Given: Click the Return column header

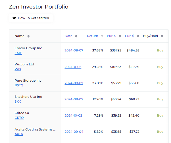Looking at the screenshot, I should 93,36.
